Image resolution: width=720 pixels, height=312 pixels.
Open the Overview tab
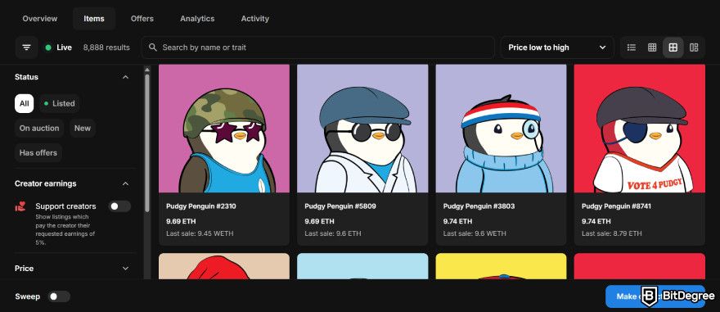[x=40, y=19]
